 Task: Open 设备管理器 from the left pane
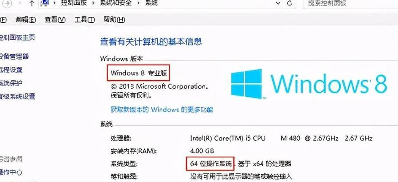coord(14,56)
